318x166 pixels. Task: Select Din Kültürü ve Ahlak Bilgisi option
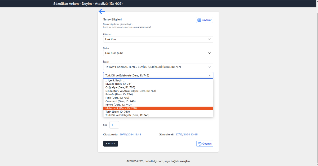coord(131,91)
